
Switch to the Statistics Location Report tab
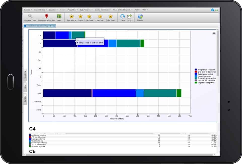(x=40, y=26)
